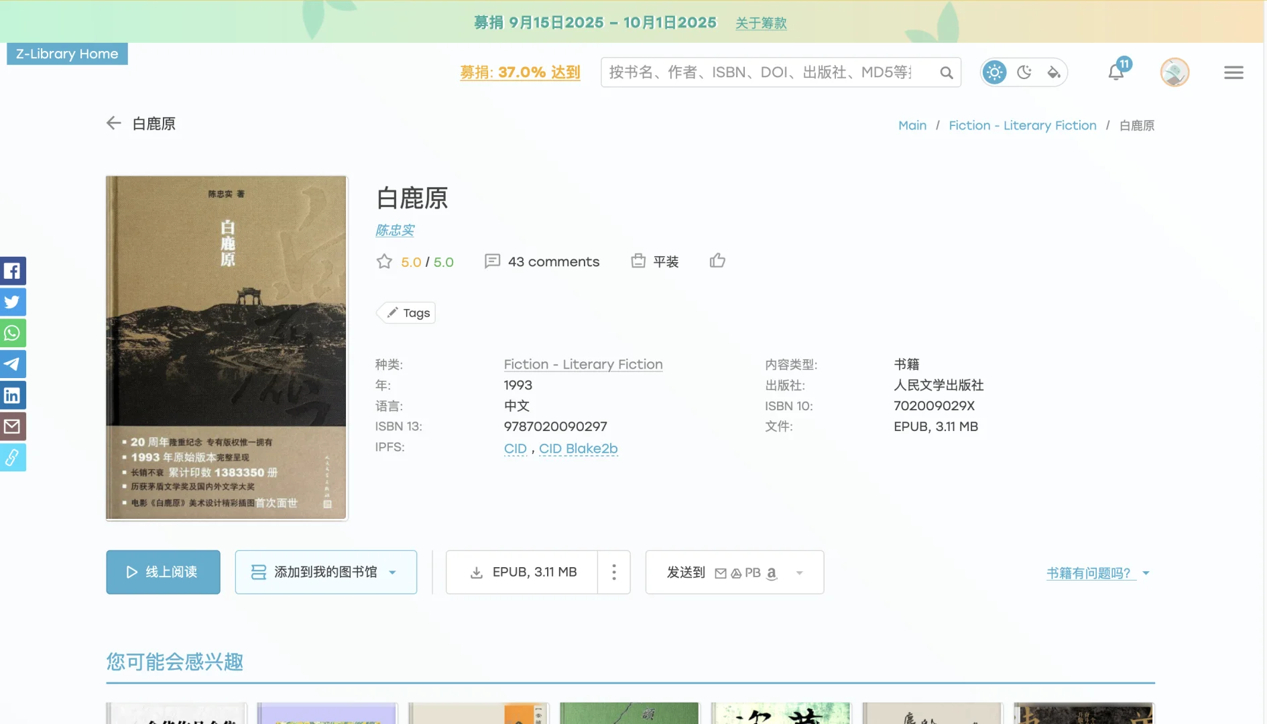Screen dimensions: 1267x724
Task: Click content type 书籍
Action: (906, 364)
